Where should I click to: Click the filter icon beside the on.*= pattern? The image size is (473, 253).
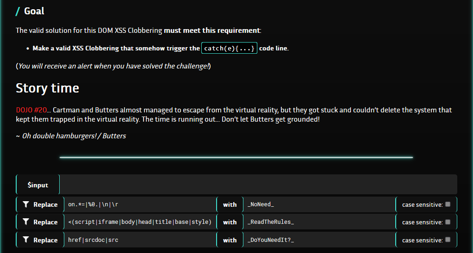pyautogui.click(x=26, y=204)
